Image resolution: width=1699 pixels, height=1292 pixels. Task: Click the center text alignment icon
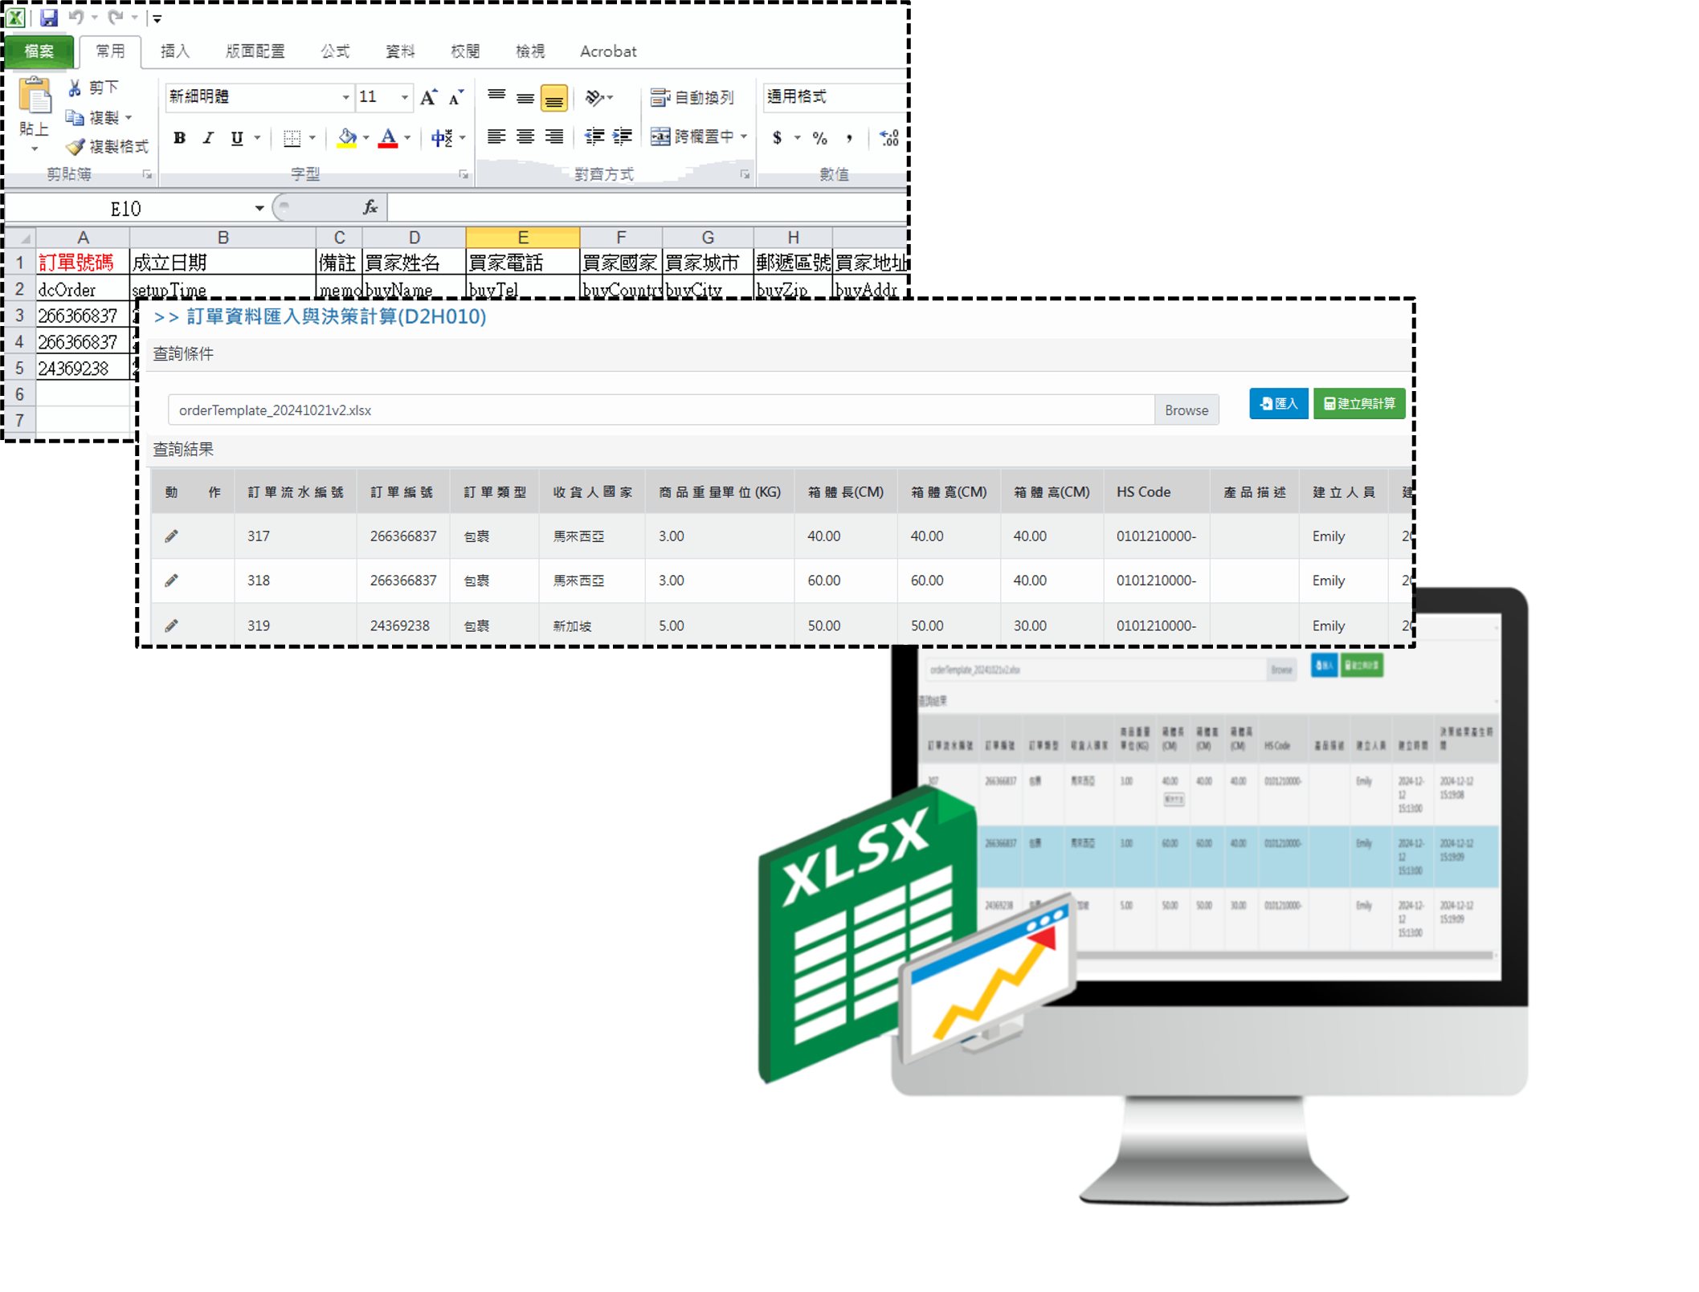click(525, 137)
